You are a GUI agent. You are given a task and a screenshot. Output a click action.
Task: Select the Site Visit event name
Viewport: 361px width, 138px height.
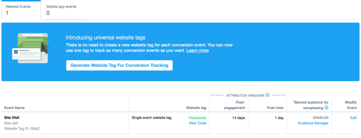coord(12,118)
